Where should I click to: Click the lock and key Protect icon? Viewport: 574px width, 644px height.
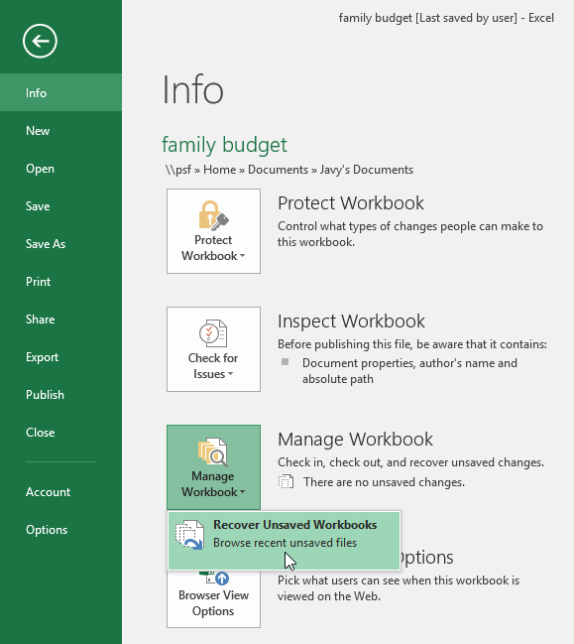[213, 214]
